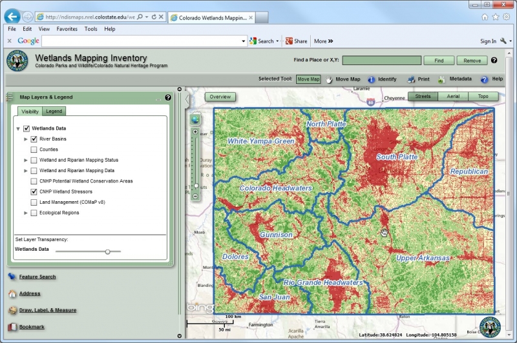Zoom out with the minus button
This screenshot has width=517, height=343.
click(x=195, y=195)
